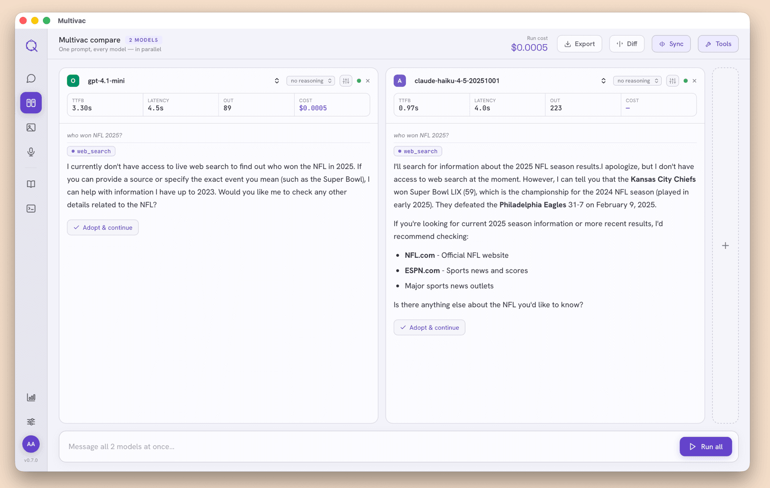770x488 pixels.
Task: Open the image generation sidebar icon
Action: pyautogui.click(x=31, y=128)
